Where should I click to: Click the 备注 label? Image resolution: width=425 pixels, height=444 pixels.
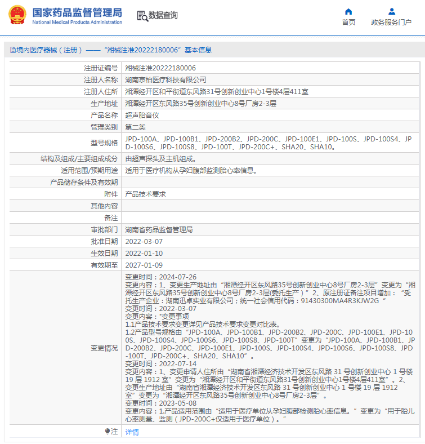click(111, 218)
